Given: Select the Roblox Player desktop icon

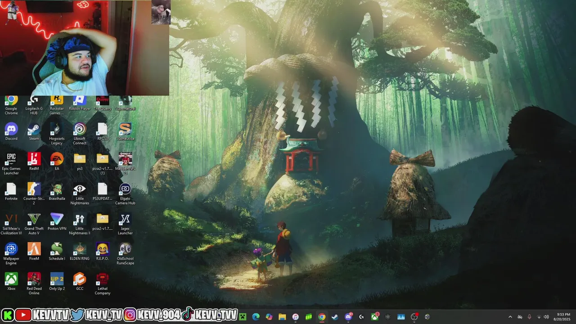Looking at the screenshot, I should 80,103.
